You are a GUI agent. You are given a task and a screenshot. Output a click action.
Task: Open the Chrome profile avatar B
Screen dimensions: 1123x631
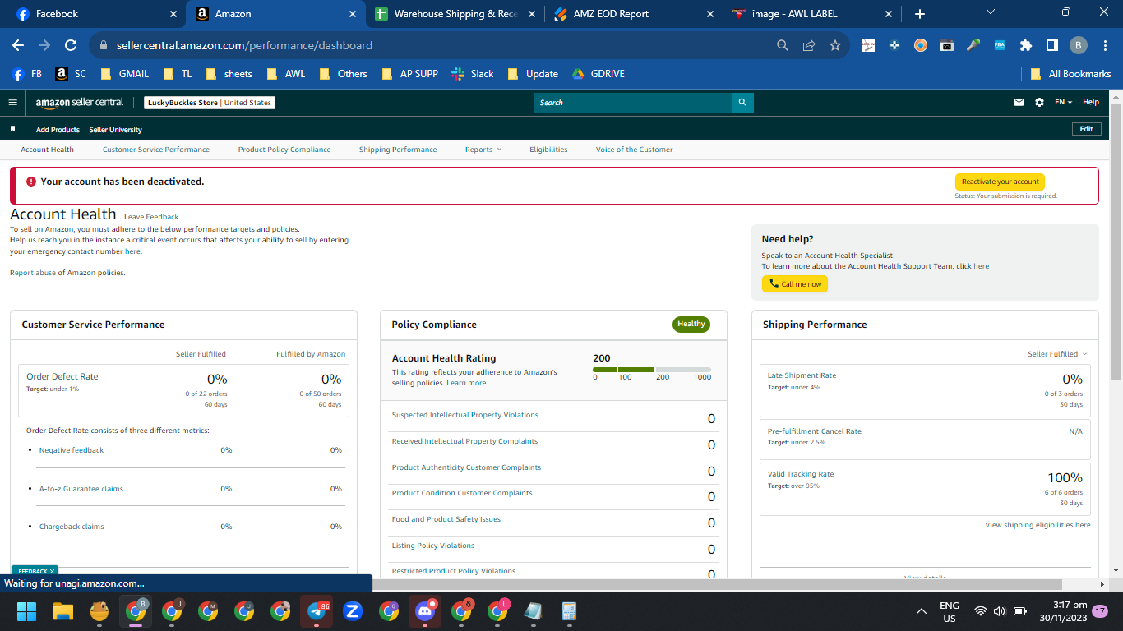click(x=1079, y=46)
